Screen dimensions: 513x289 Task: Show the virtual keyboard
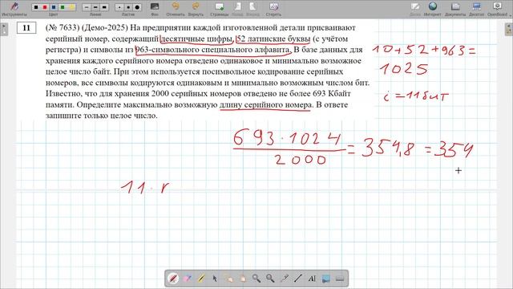[340, 279]
